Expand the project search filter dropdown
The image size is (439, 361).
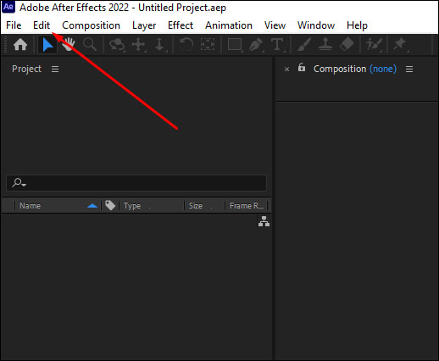(x=19, y=183)
